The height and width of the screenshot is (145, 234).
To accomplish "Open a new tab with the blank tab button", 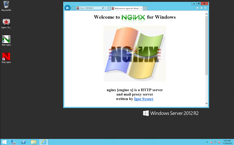I will (x=145, y=8).
